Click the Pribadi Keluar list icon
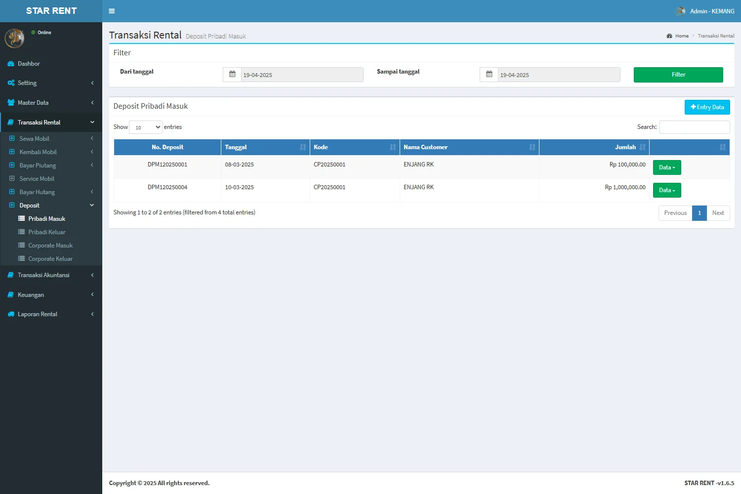Image resolution: width=741 pixels, height=494 pixels. pos(21,232)
